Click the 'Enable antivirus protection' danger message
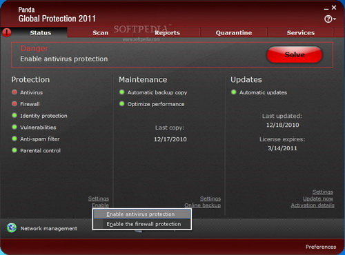The width and height of the screenshot is (345, 255). tap(64, 59)
